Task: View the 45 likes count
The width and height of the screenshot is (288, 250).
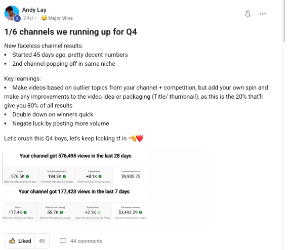Action: point(42,241)
